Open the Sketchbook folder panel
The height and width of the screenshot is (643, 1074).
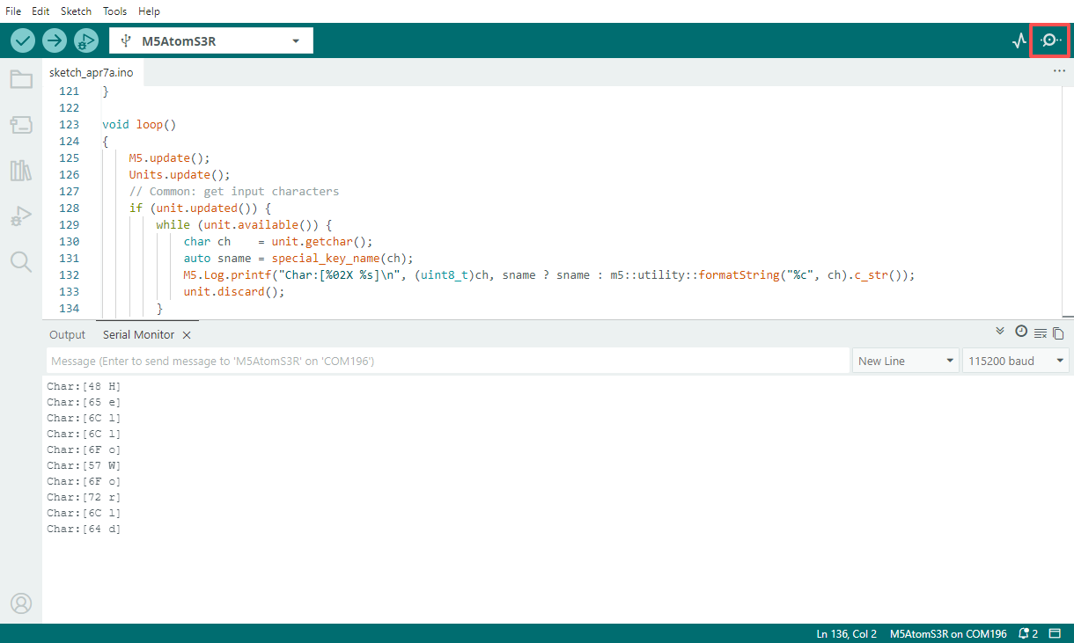[21, 80]
